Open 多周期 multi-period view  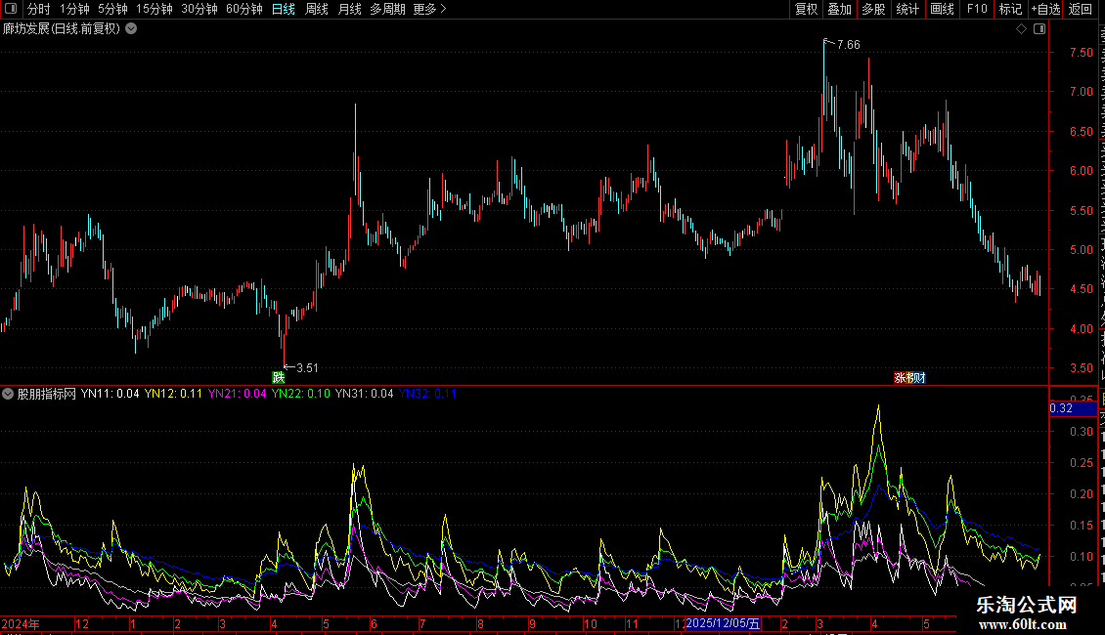click(x=387, y=9)
